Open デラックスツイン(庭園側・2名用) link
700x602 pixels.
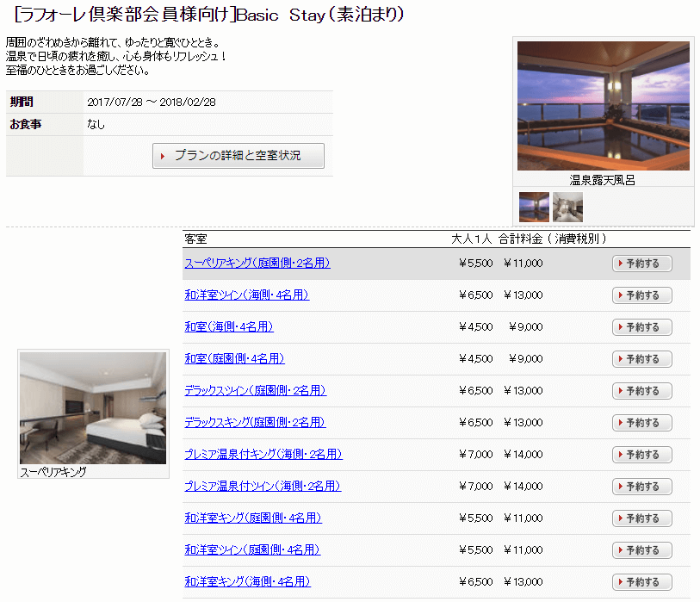pos(255,391)
